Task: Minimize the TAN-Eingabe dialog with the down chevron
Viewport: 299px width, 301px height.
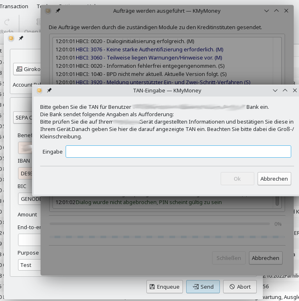Action: [x=275, y=90]
